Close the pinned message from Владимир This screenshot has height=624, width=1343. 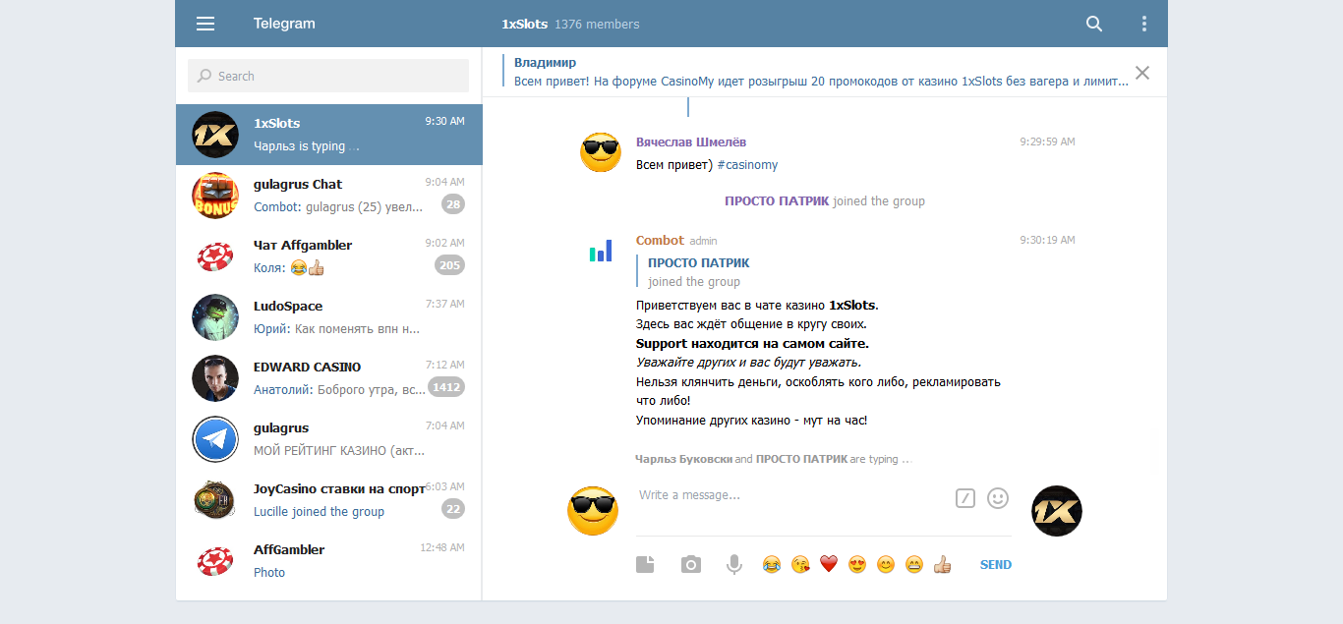tap(1141, 72)
